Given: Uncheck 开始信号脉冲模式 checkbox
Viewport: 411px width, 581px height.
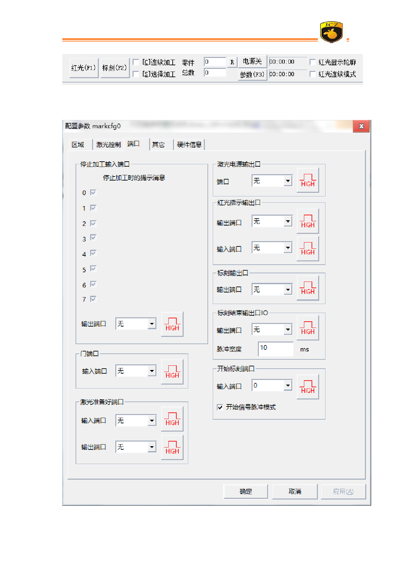Looking at the screenshot, I should [220, 407].
